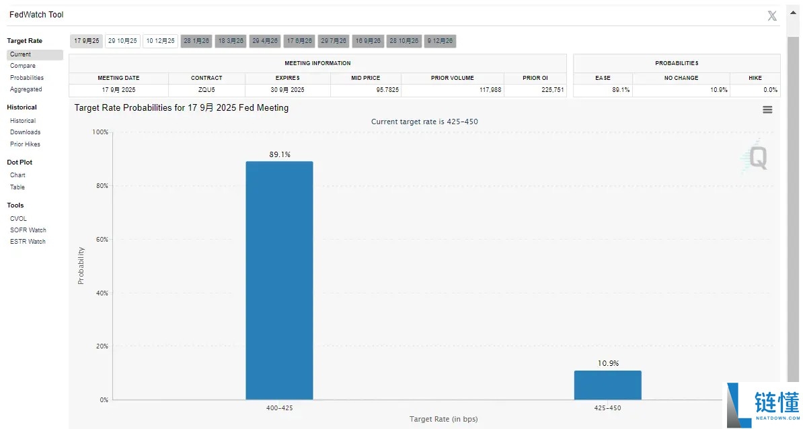Open the CVOL tool
This screenshot has width=803, height=429.
click(x=18, y=218)
